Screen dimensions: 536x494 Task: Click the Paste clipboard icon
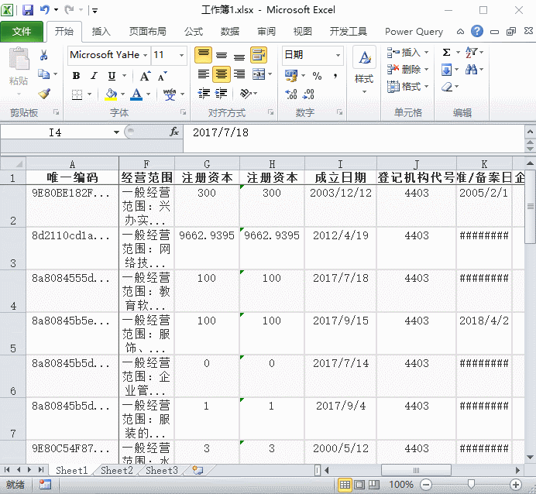pos(19,59)
